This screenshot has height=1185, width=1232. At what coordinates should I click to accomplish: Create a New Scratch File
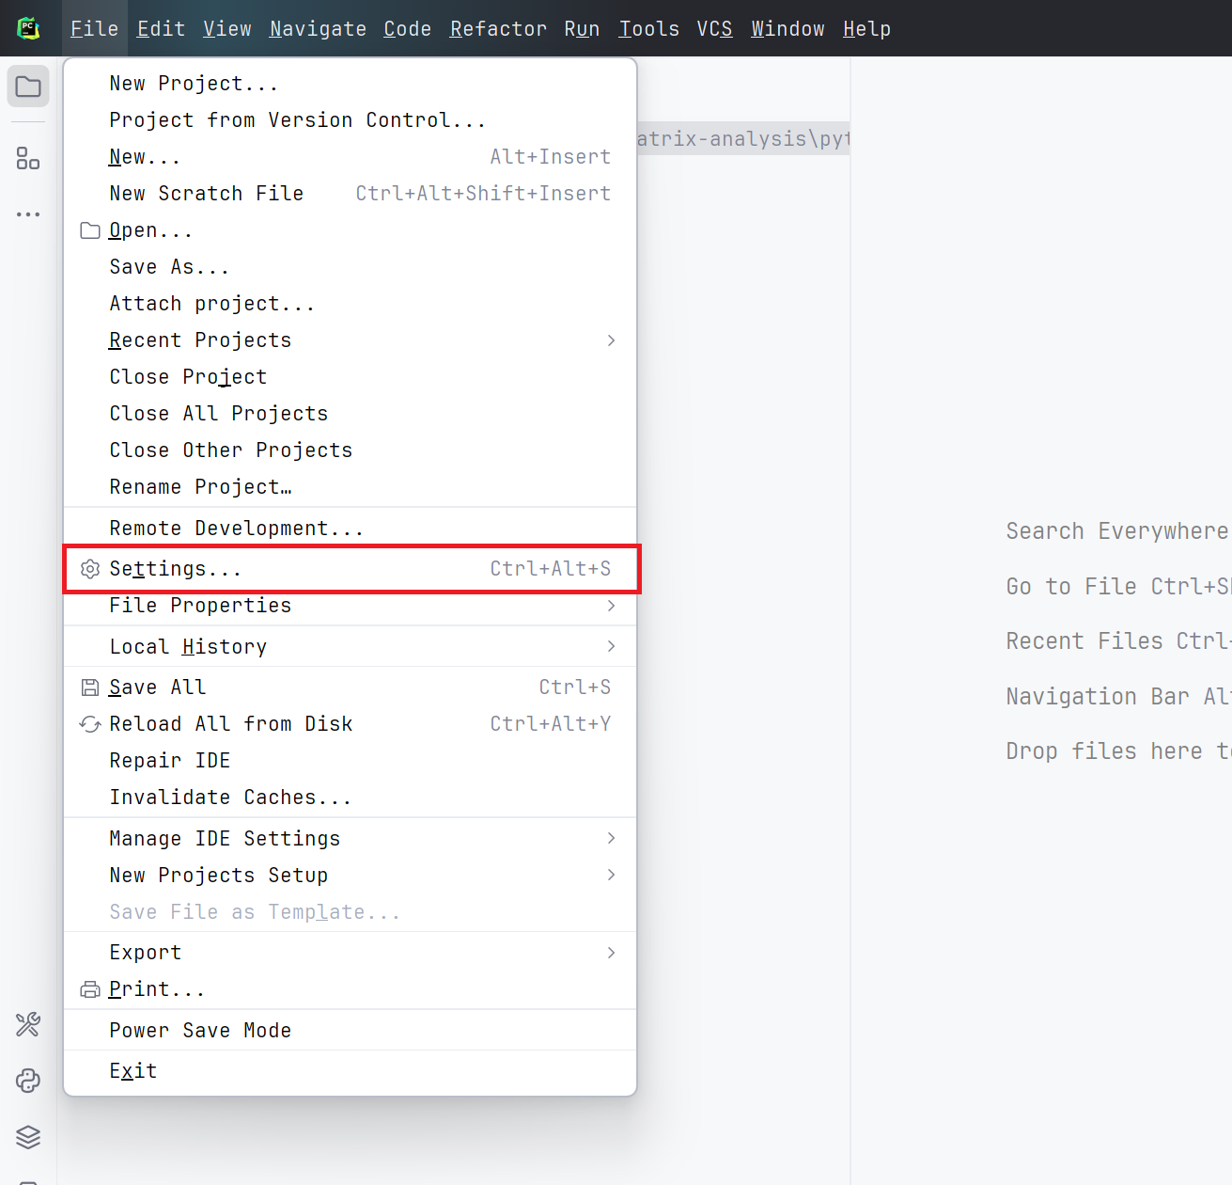(350, 194)
